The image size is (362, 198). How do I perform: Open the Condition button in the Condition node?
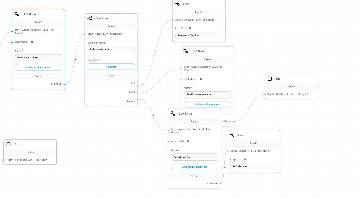click(111, 67)
